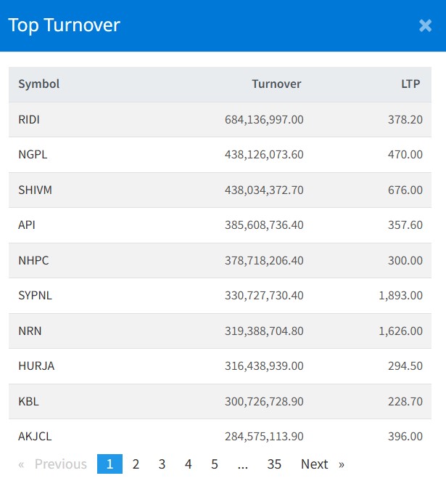Choose the SYPNL symbol
The width and height of the screenshot is (446, 489).
coord(35,296)
